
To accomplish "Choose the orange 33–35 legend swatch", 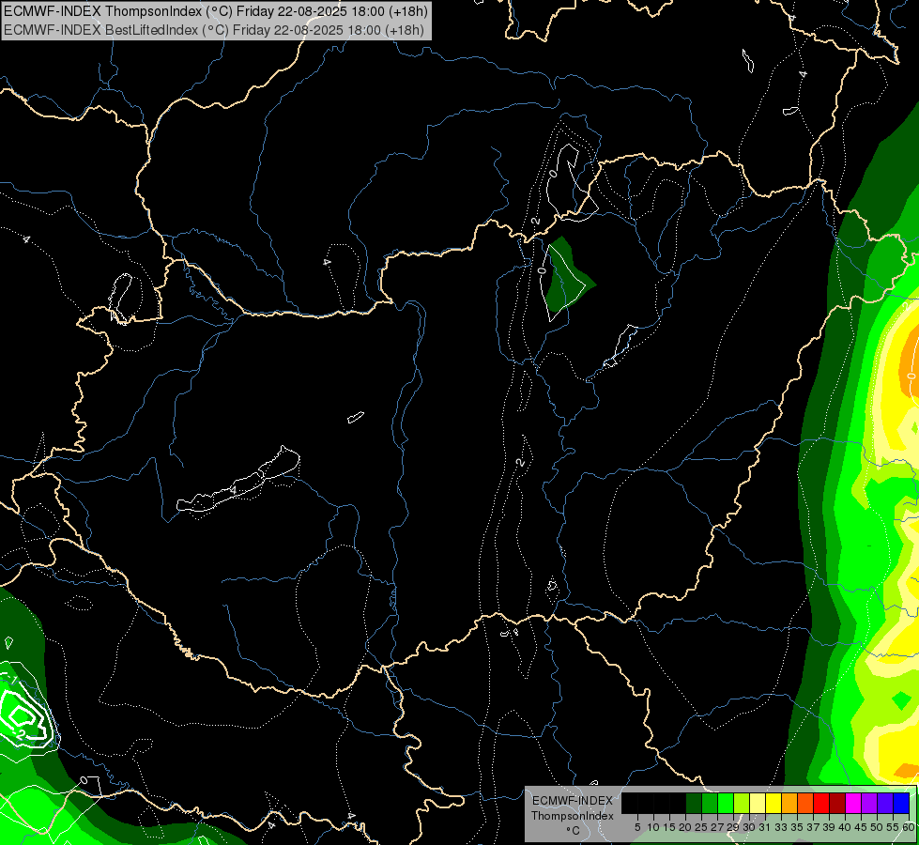I will click(789, 803).
